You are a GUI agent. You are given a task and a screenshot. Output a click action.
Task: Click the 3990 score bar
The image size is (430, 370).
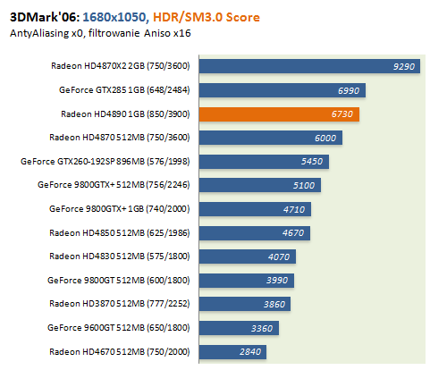click(x=247, y=281)
